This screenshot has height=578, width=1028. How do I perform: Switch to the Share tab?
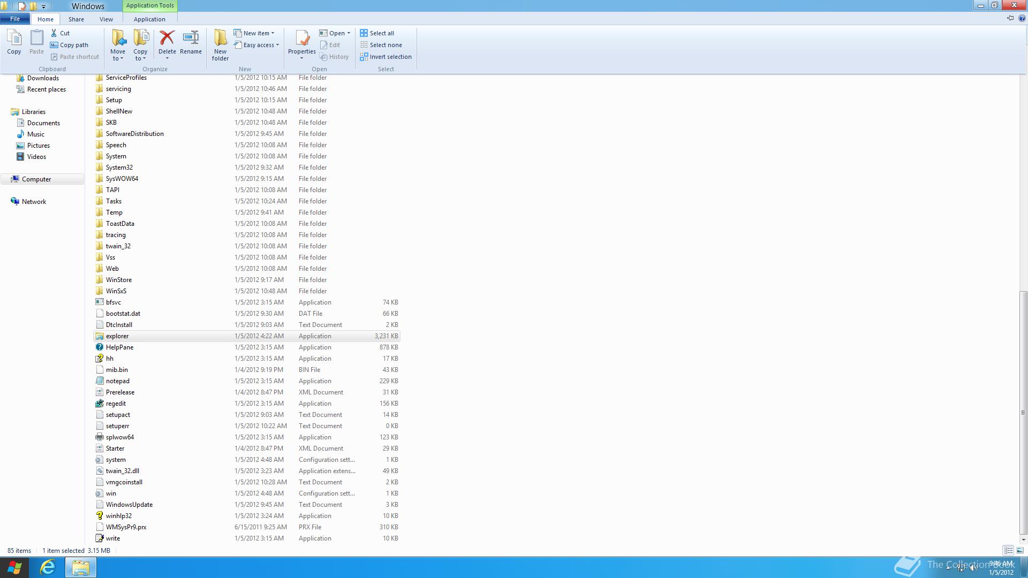[76, 19]
